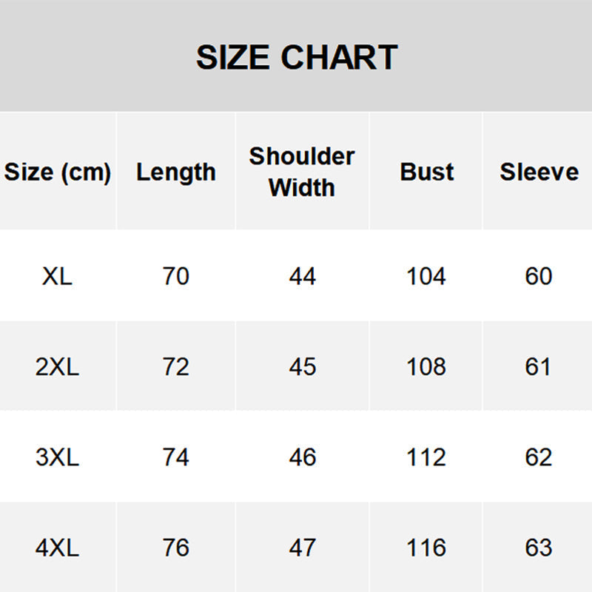Select the Size (cm) column header
Viewport: 592px width, 592px height.
[58, 172]
